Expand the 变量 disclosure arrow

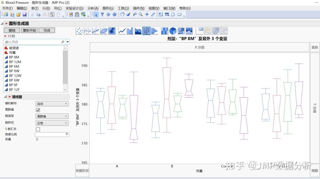pos(37,139)
